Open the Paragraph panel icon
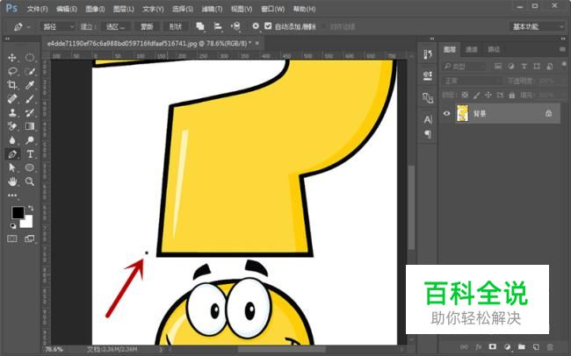 tap(428, 134)
